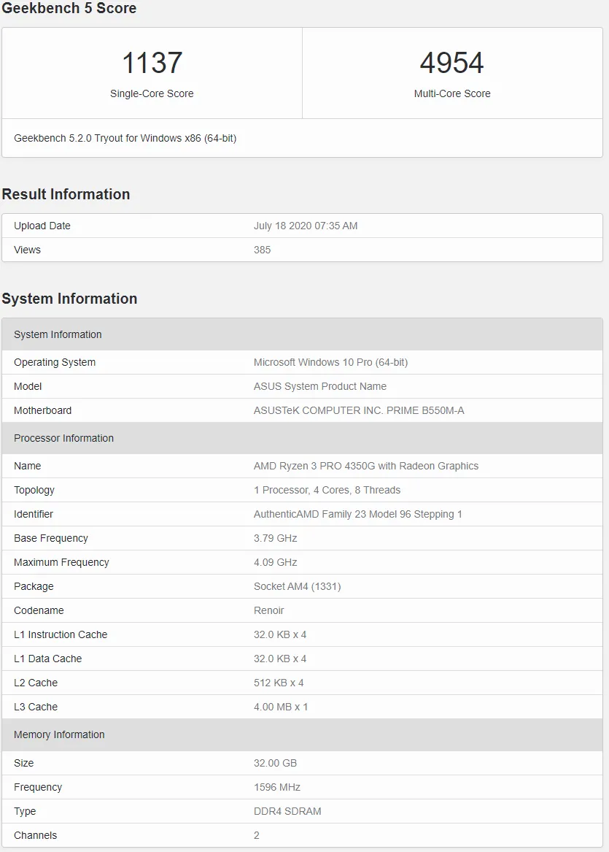Click the Processor Information section header

pos(303,438)
